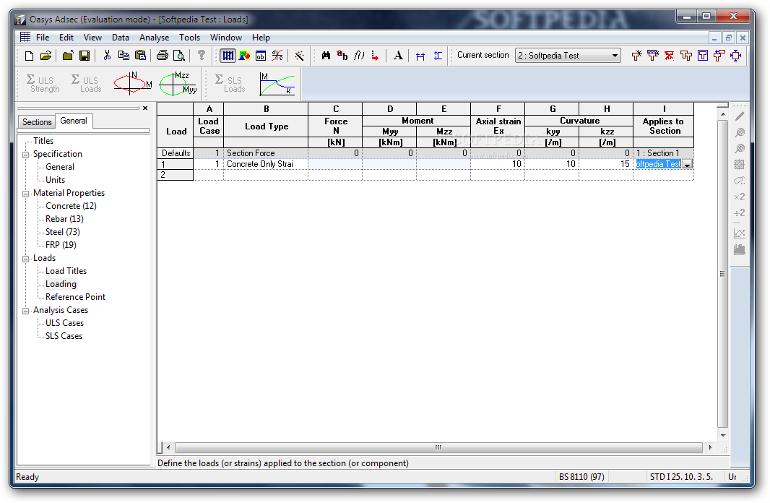Click the Units tree item
Screen dimensions: 770x503
(55, 180)
